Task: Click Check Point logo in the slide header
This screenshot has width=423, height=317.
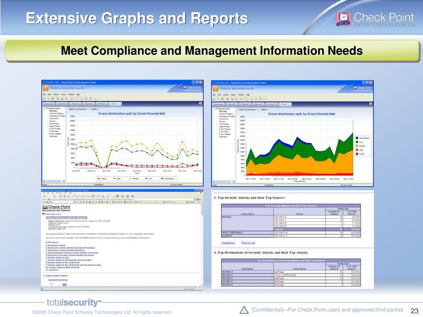Action: [x=375, y=19]
